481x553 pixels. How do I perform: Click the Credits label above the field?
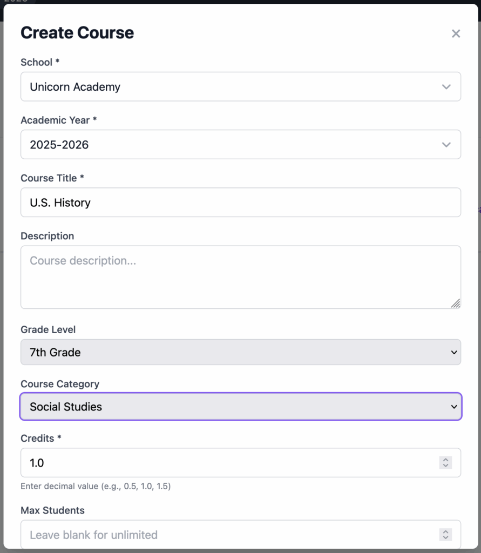[x=37, y=439]
